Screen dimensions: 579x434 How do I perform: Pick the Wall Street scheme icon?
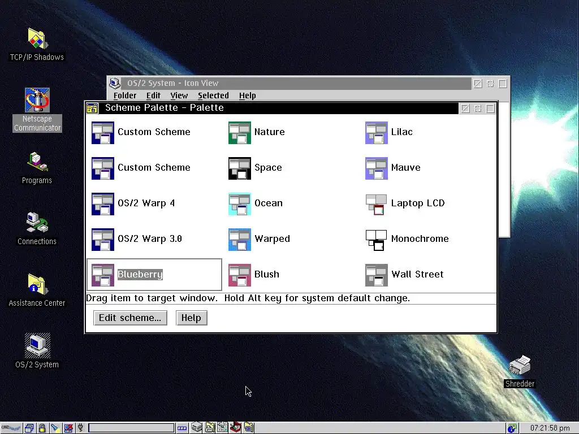click(376, 275)
